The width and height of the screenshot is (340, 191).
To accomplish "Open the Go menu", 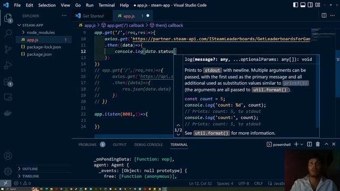I will 78,5.
